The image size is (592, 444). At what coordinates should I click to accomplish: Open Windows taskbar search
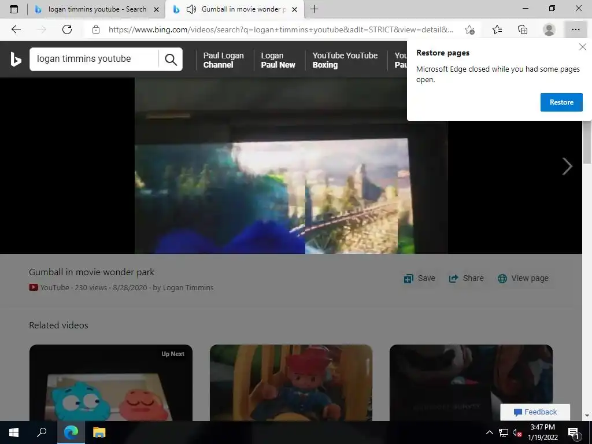pos(42,432)
